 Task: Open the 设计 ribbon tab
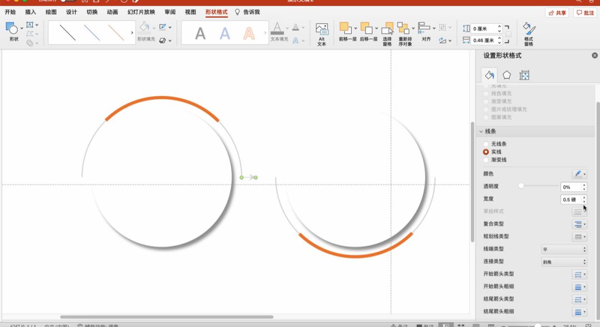coord(72,12)
